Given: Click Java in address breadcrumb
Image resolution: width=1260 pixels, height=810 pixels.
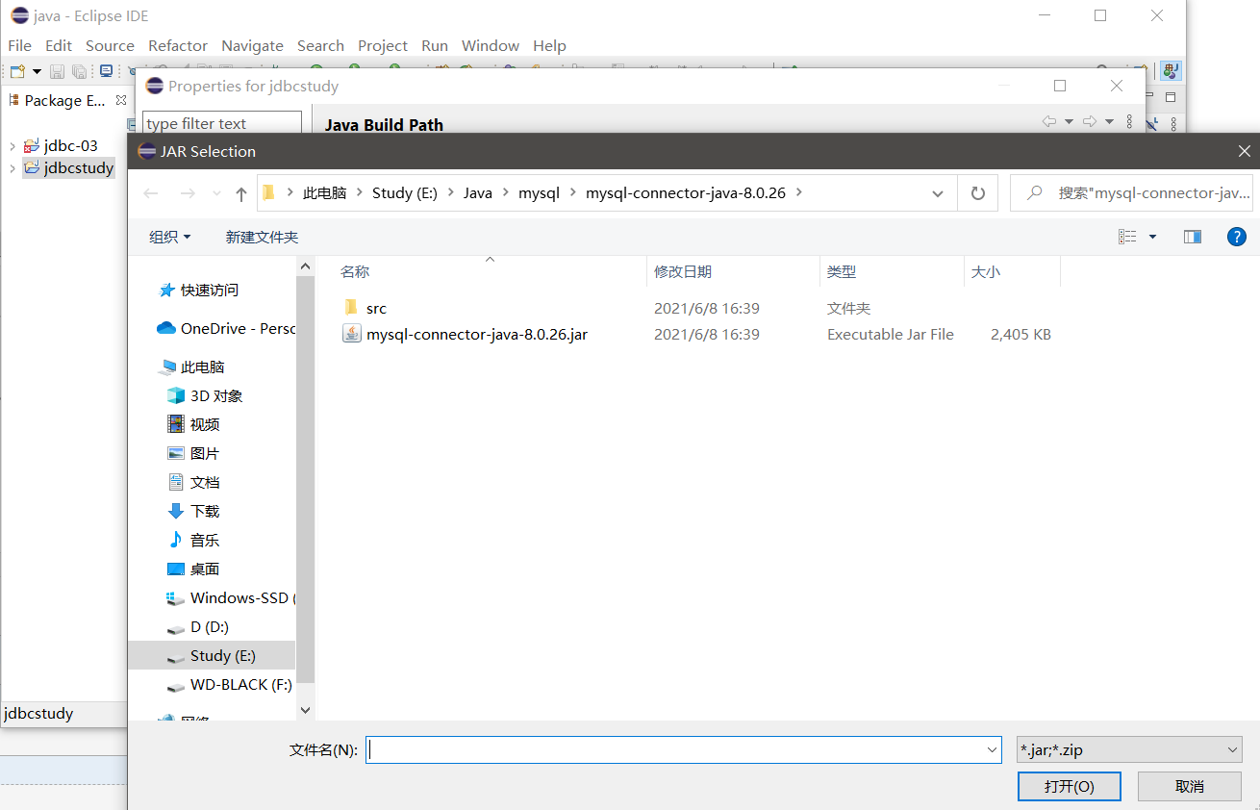Looking at the screenshot, I should point(478,192).
